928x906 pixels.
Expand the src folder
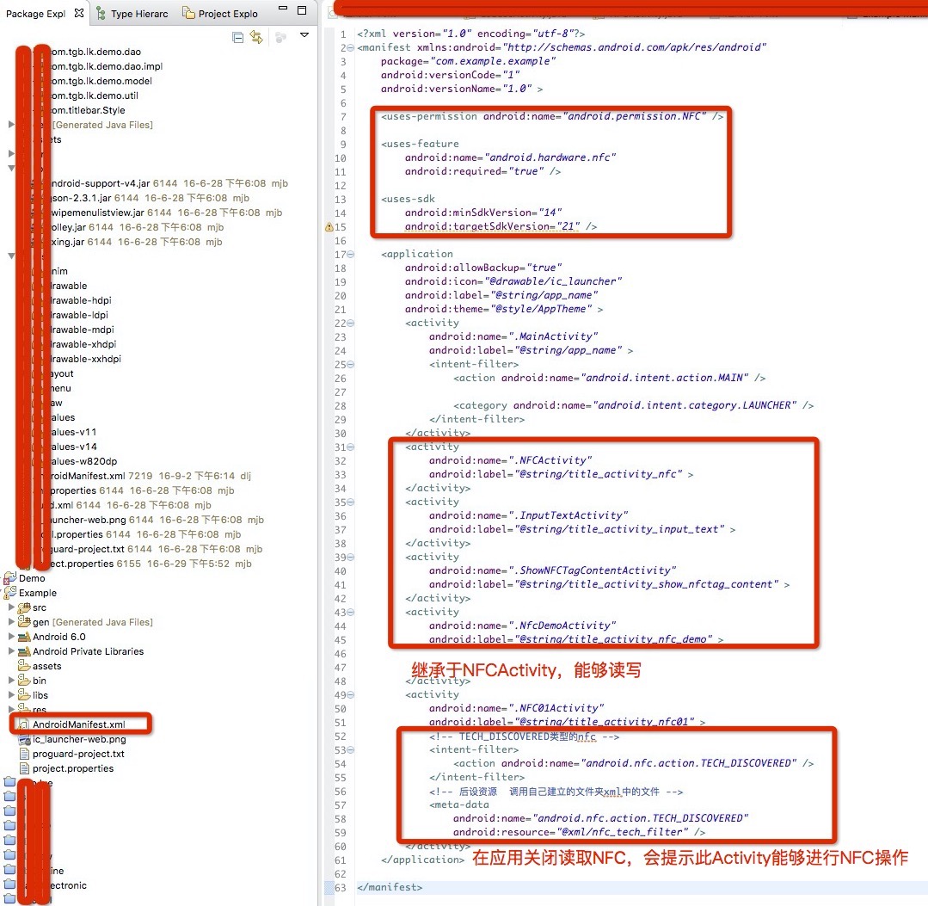(11, 607)
